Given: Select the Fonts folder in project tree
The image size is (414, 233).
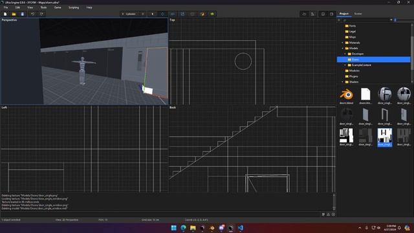Looking at the screenshot, I should click(x=352, y=26).
